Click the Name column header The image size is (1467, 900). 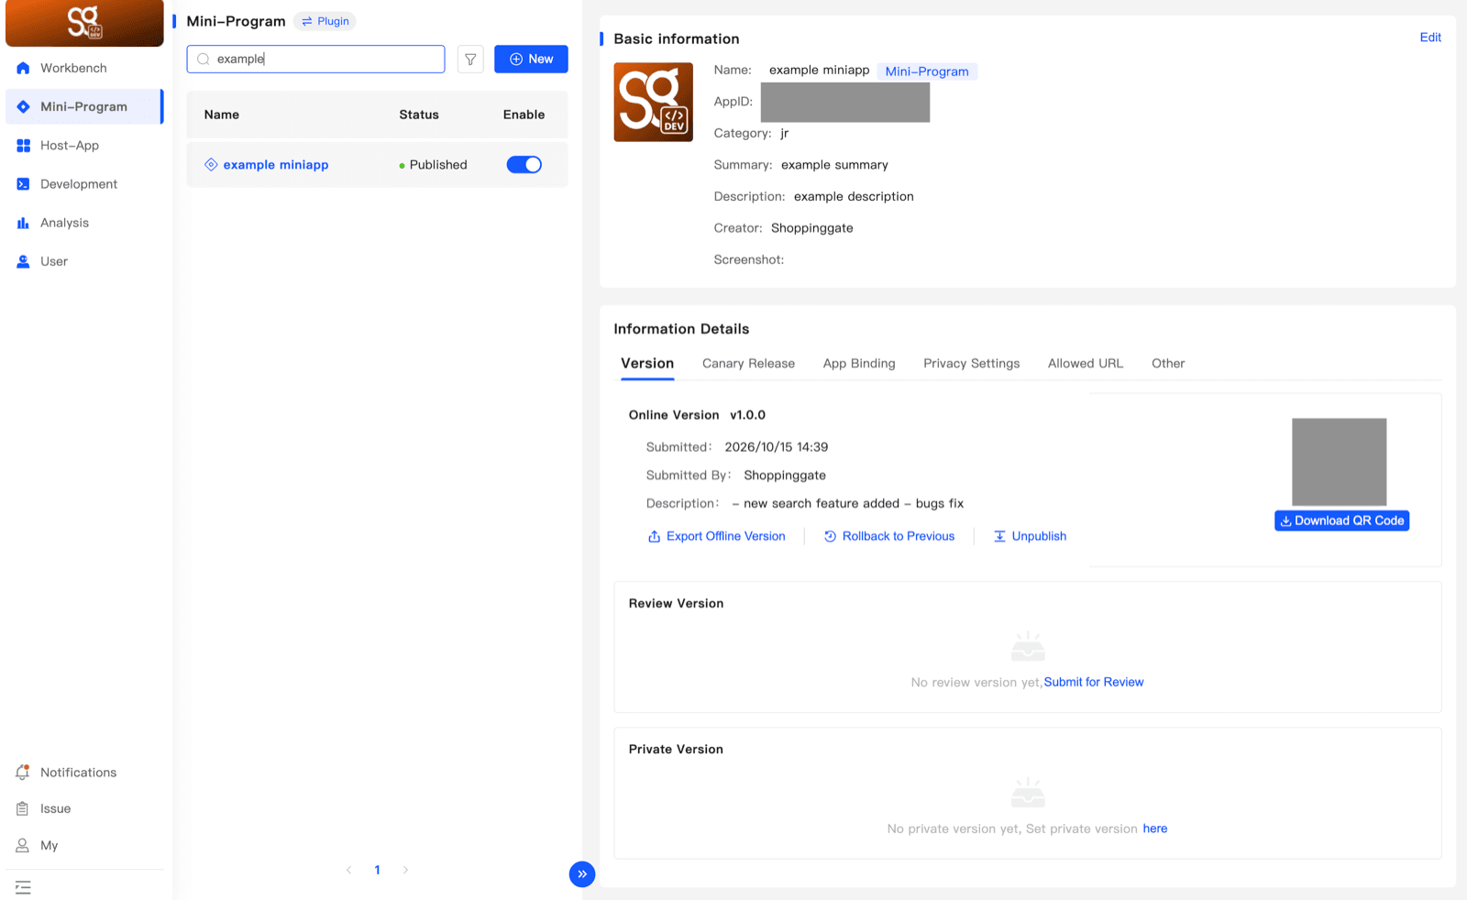(222, 115)
